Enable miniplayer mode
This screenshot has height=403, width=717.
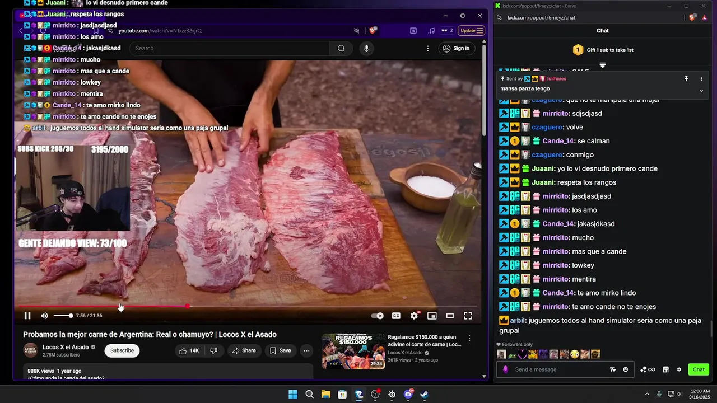coord(432,316)
